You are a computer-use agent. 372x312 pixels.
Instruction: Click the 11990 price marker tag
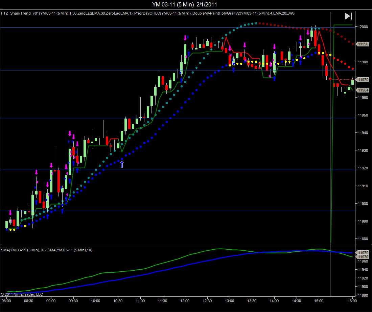click(x=363, y=44)
